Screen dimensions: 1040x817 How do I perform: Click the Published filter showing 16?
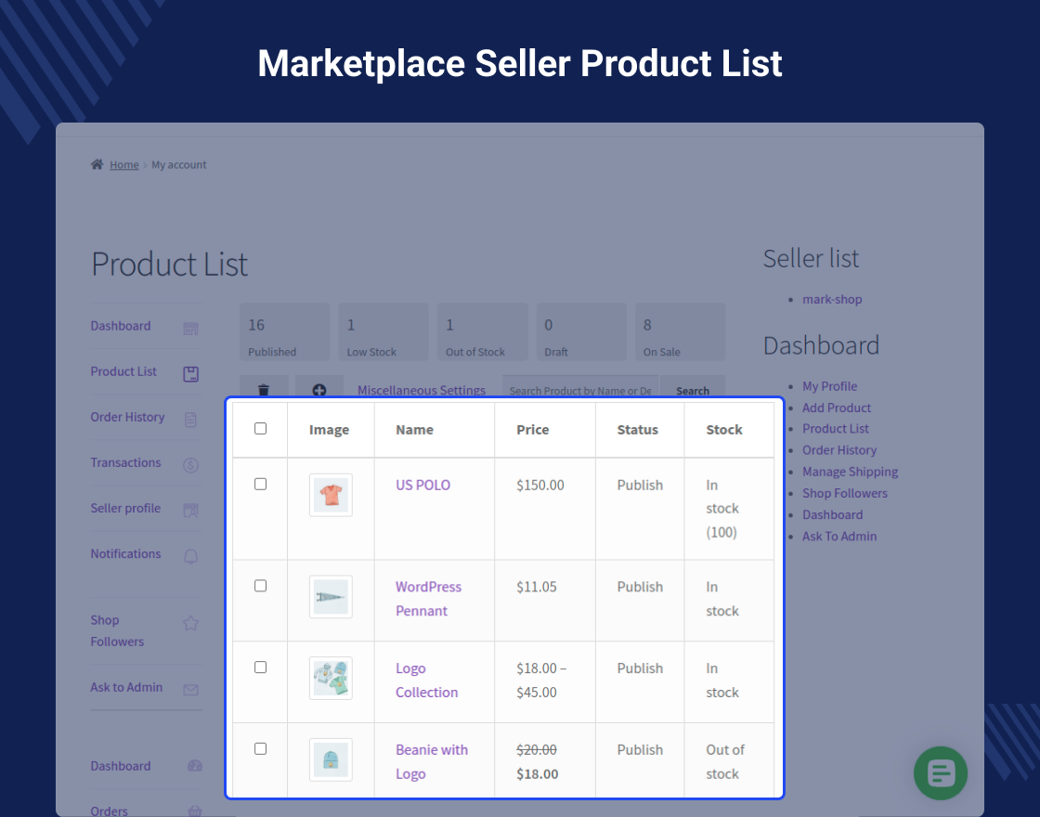pyautogui.click(x=284, y=331)
